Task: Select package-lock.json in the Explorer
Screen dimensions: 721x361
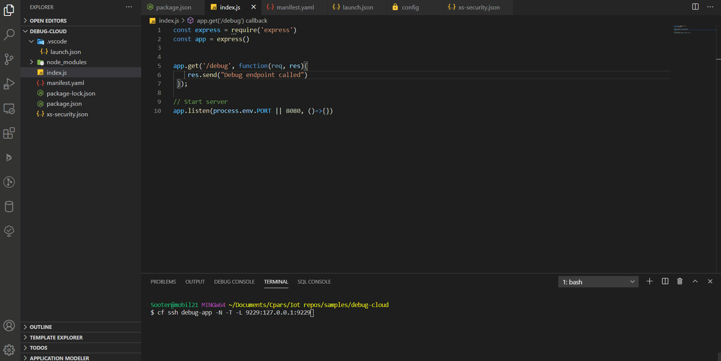Action: pos(71,93)
